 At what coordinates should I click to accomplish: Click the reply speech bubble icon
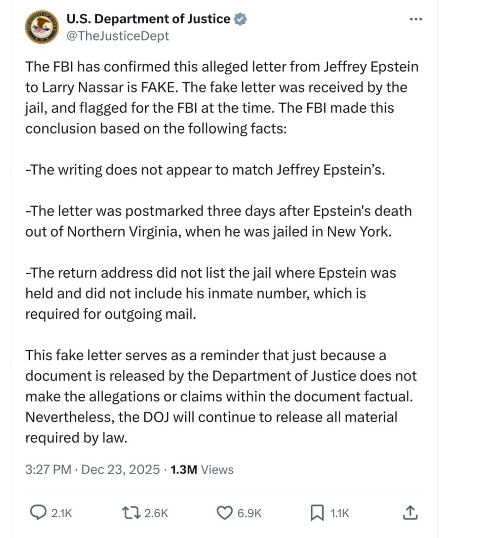point(36,513)
